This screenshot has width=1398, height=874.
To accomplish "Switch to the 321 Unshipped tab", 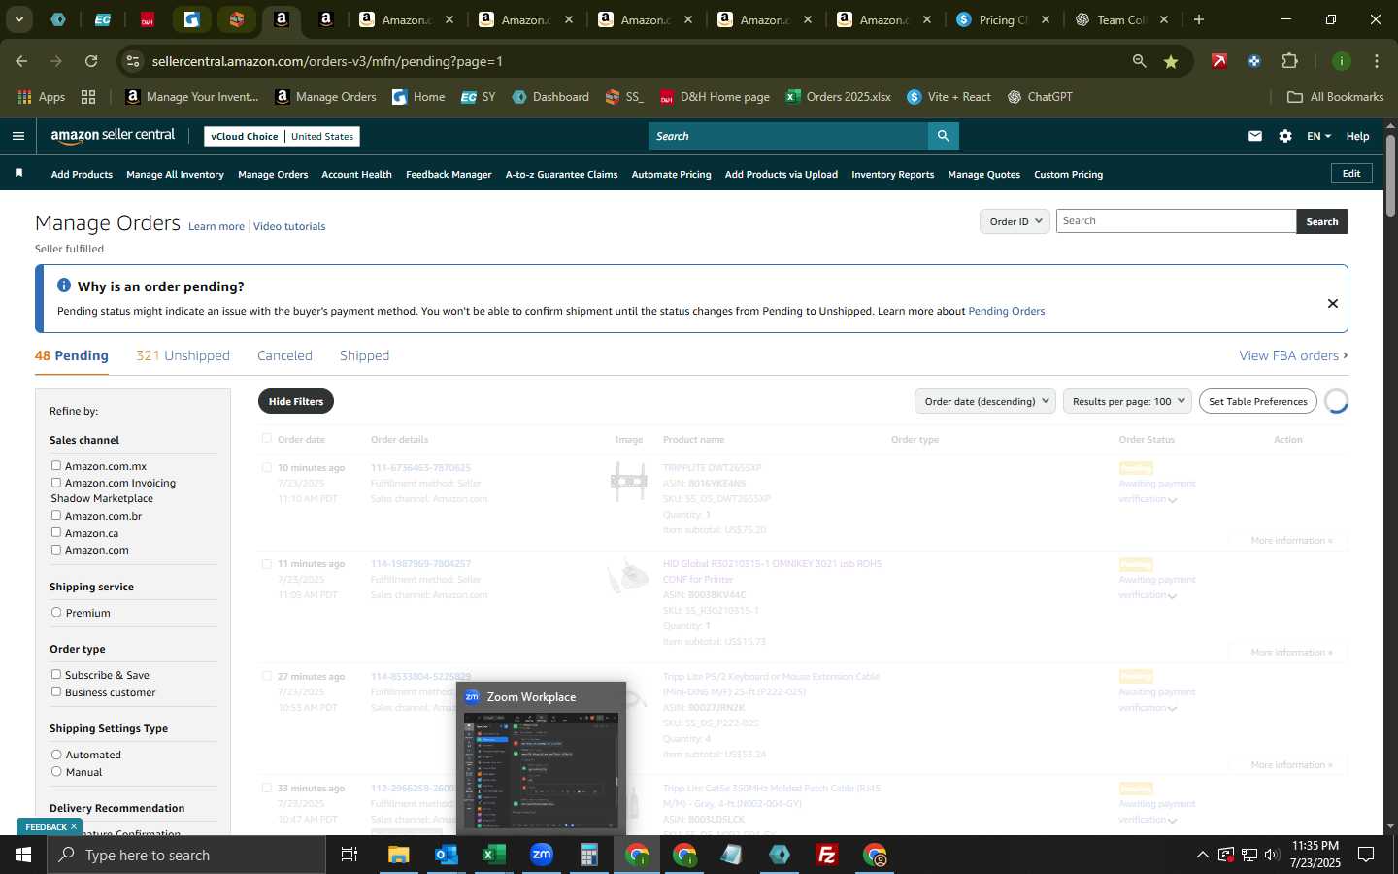I will (x=183, y=355).
